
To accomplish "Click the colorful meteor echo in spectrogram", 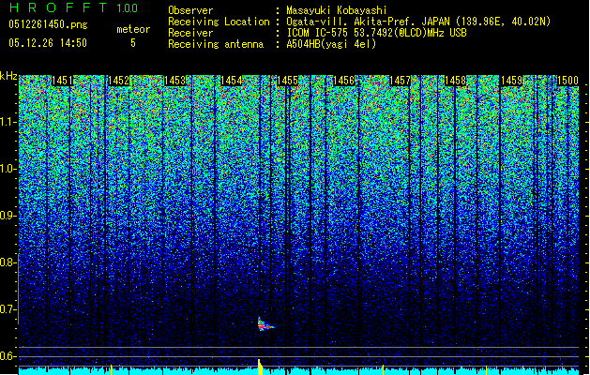I will tap(265, 324).
